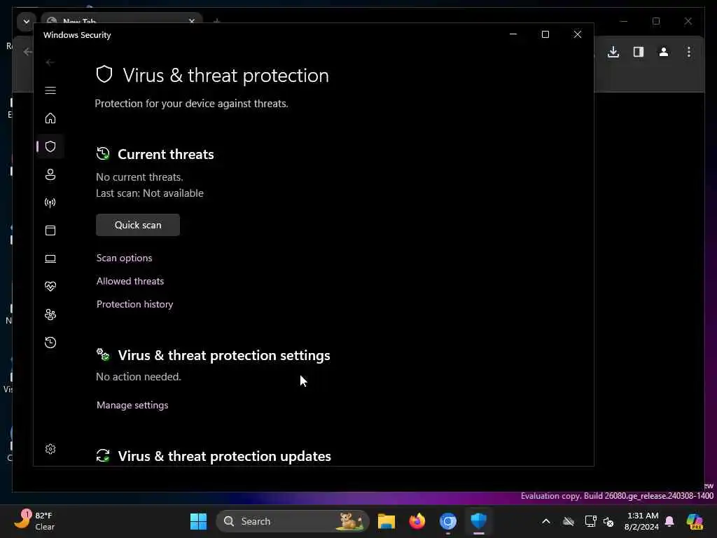Open File Explorer from taskbar
This screenshot has height=538, width=717.
tap(386, 521)
